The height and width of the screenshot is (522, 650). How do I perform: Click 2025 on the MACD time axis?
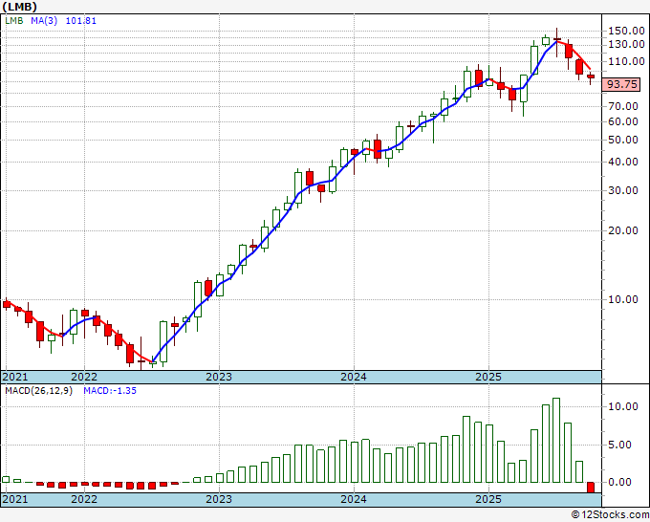click(488, 499)
